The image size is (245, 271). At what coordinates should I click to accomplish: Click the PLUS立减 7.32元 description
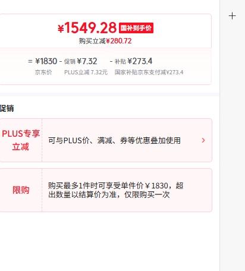86,73
